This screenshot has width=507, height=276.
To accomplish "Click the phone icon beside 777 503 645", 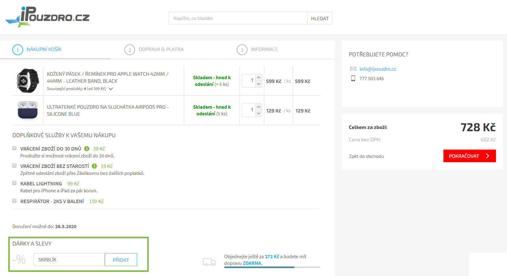I will [353, 78].
